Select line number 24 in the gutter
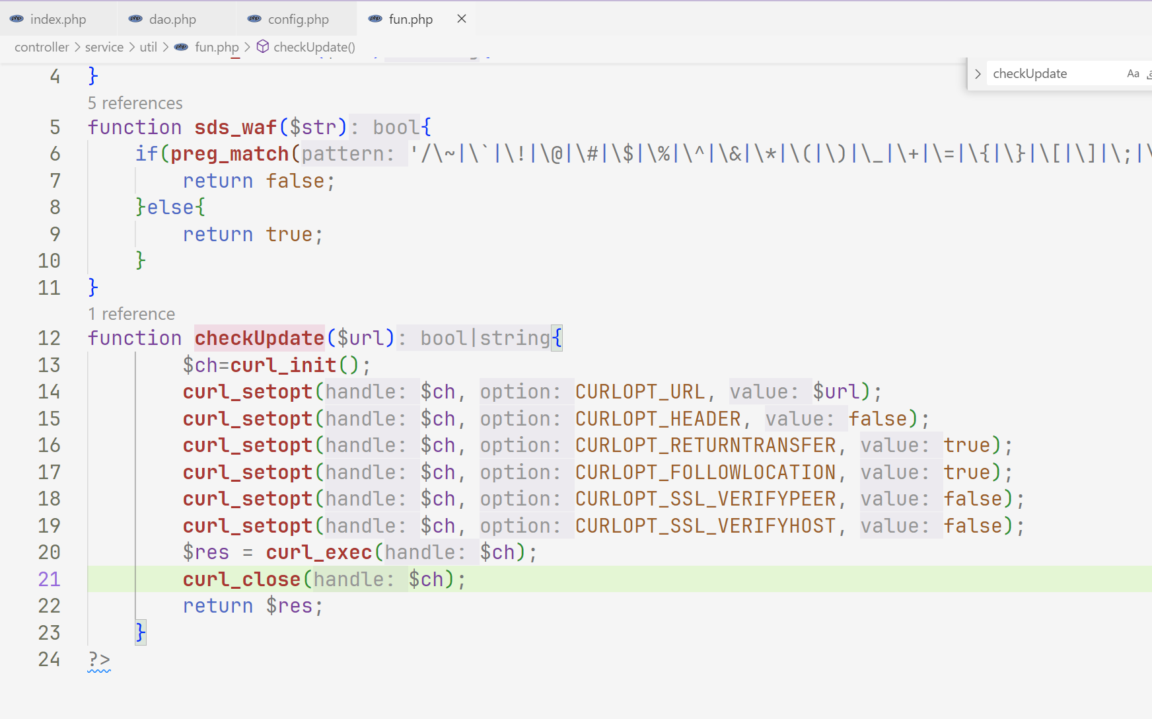Image resolution: width=1152 pixels, height=719 pixels. coord(49,660)
